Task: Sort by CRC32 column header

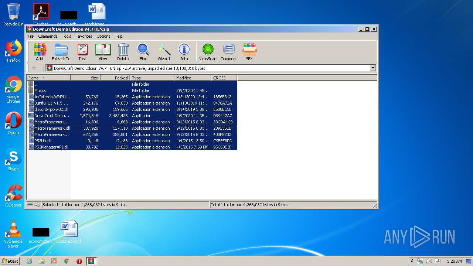Action: tap(224, 78)
